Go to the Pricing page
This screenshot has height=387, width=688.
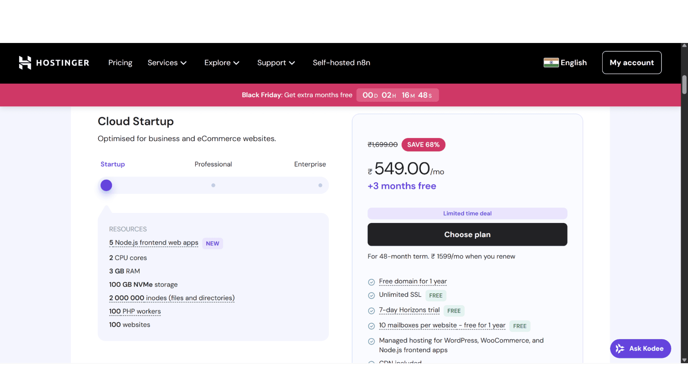[120, 63]
